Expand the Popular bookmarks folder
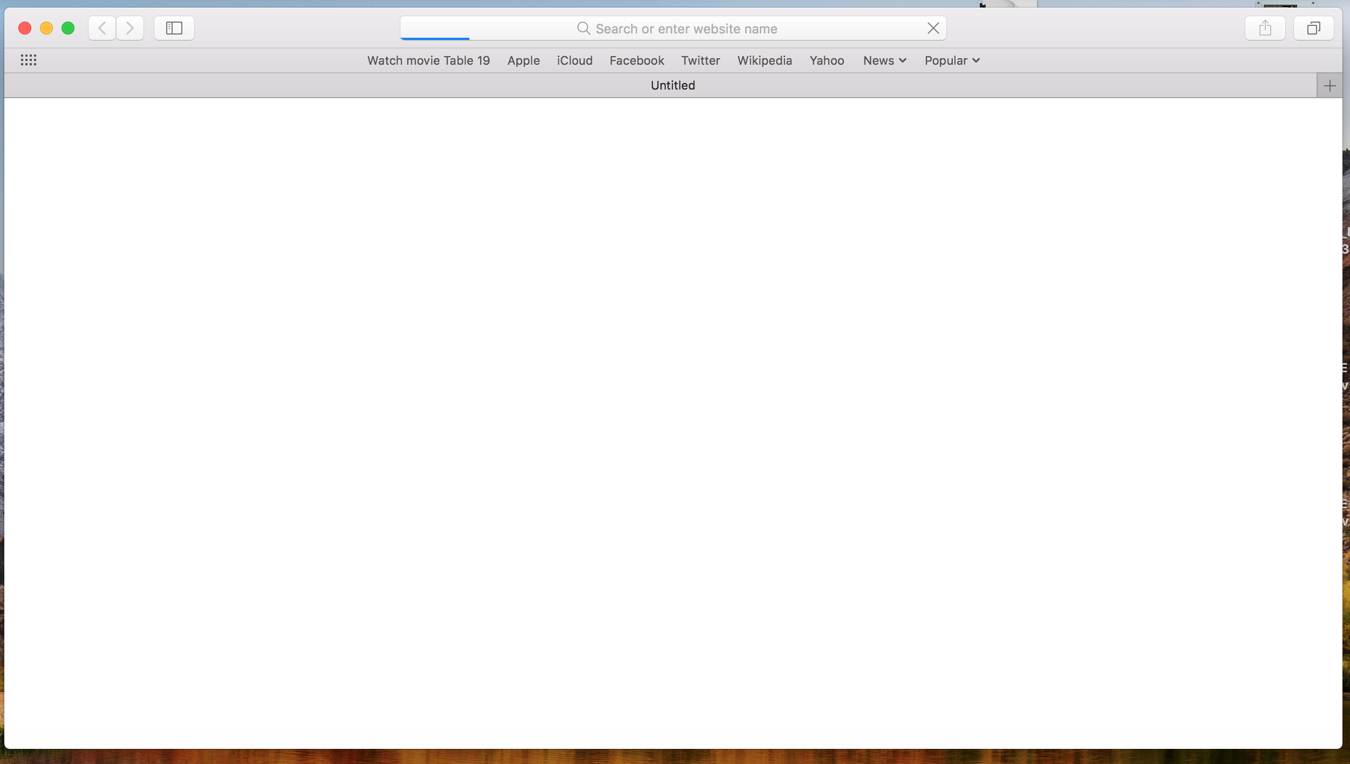This screenshot has height=764, width=1350. 952,60
